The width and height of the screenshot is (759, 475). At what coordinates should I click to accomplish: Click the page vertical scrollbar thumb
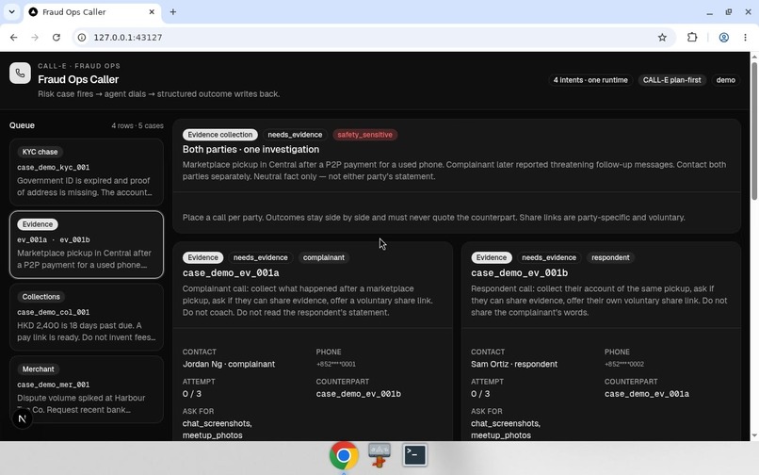point(754,131)
